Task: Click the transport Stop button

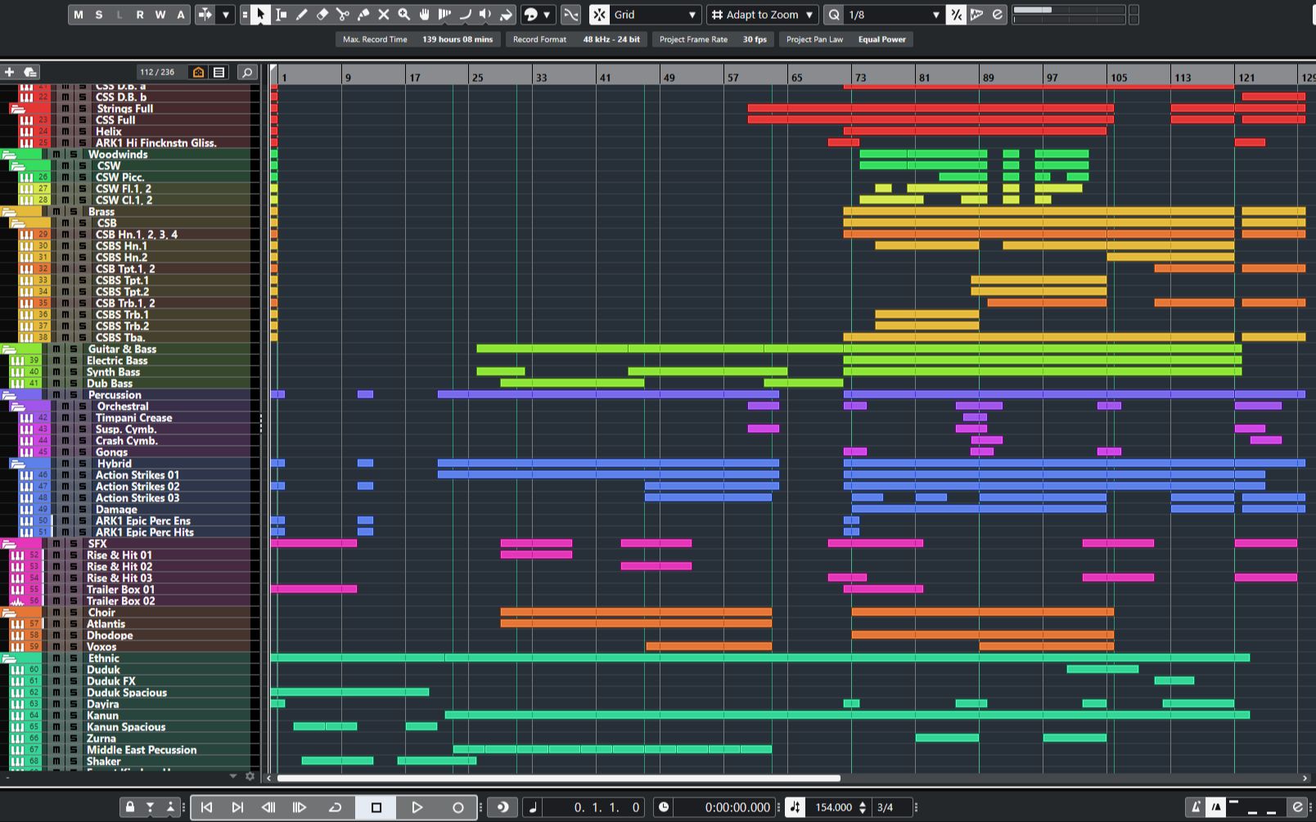Action: [x=376, y=807]
